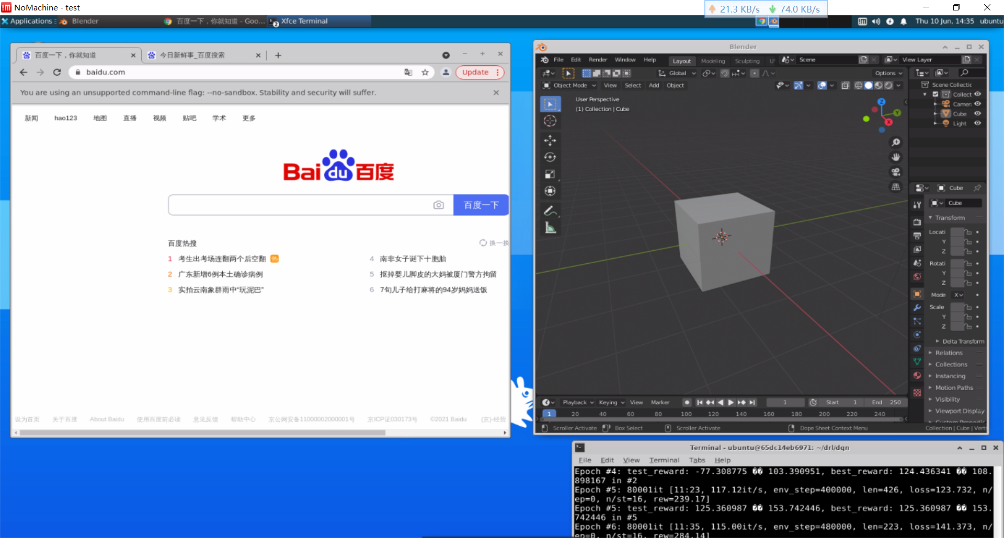Toggle camera view in Blender viewport
1004x538 pixels.
point(896,172)
